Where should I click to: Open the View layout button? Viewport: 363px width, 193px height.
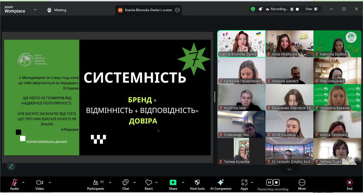coord(311,9)
